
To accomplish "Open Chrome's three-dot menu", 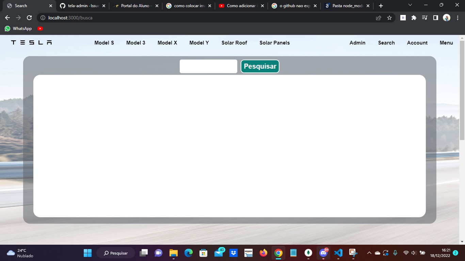I will 457,18.
